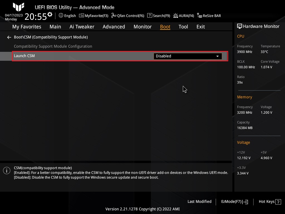Click Capacity value 16384 MB

click(245, 128)
